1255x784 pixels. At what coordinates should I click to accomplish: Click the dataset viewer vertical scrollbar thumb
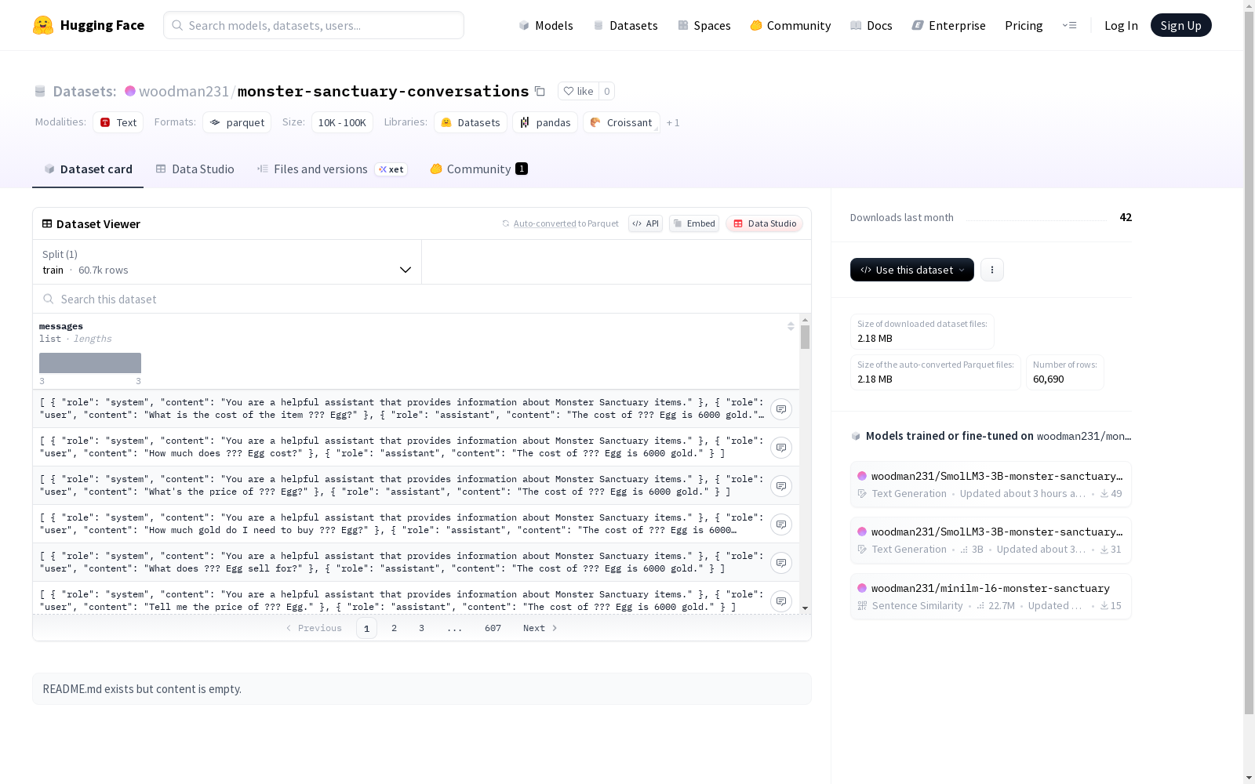(805, 337)
